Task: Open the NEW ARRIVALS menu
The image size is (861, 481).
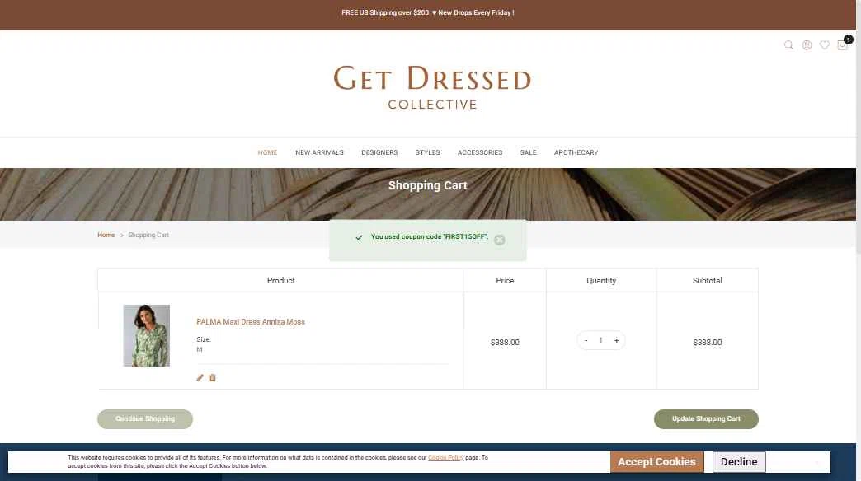Action: pyautogui.click(x=320, y=152)
